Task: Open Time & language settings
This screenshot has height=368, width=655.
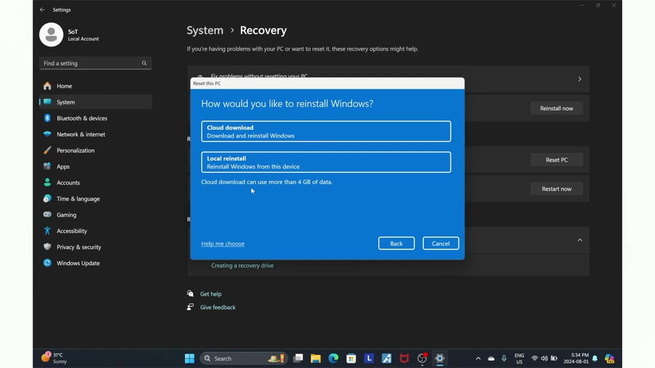Action: [96, 199]
